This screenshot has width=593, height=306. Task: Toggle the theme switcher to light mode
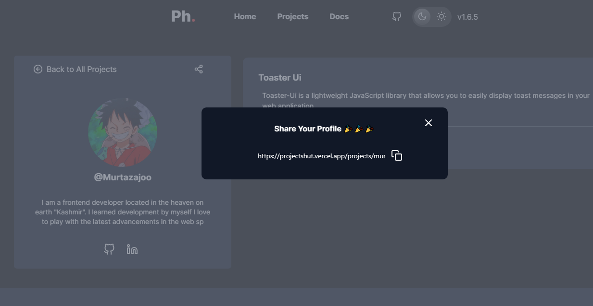[x=441, y=16]
